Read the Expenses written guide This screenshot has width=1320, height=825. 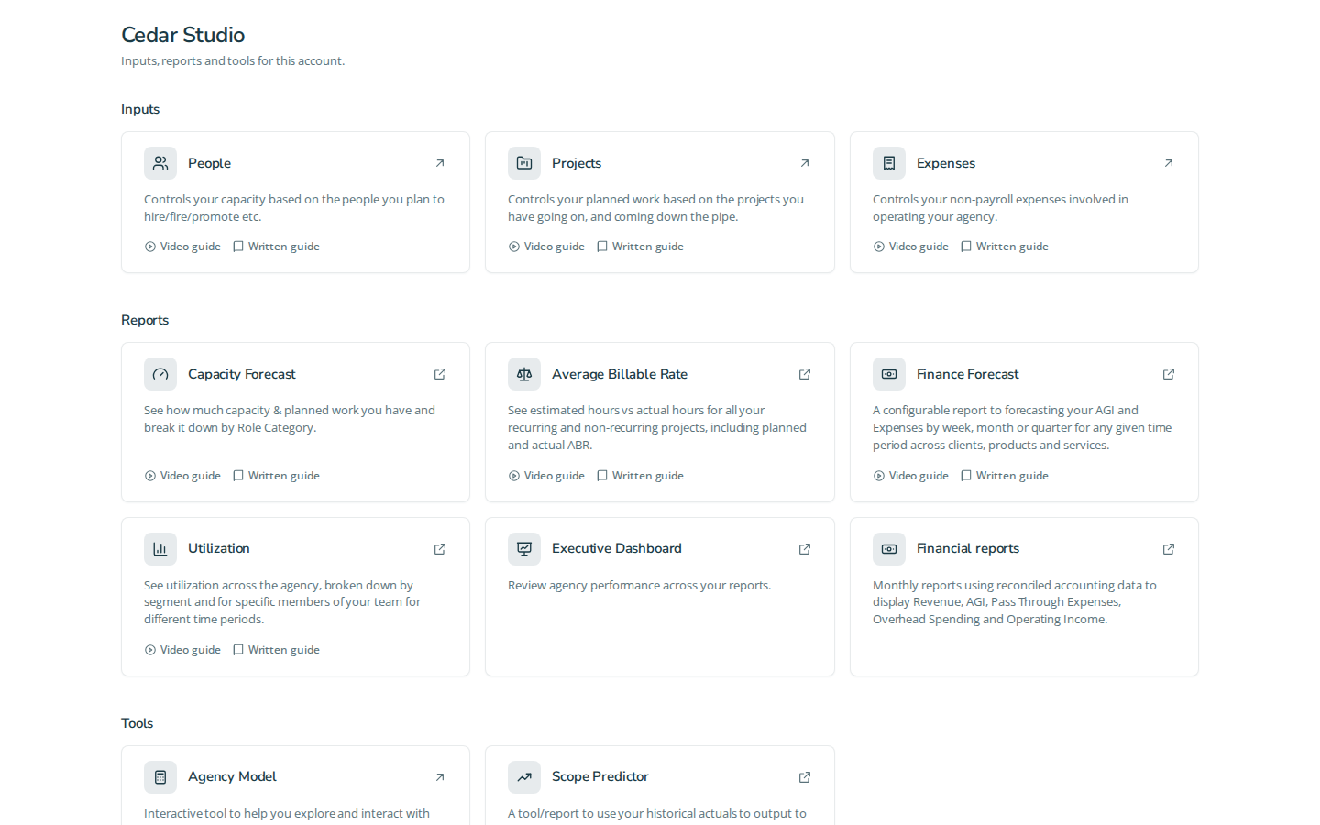tap(1005, 247)
